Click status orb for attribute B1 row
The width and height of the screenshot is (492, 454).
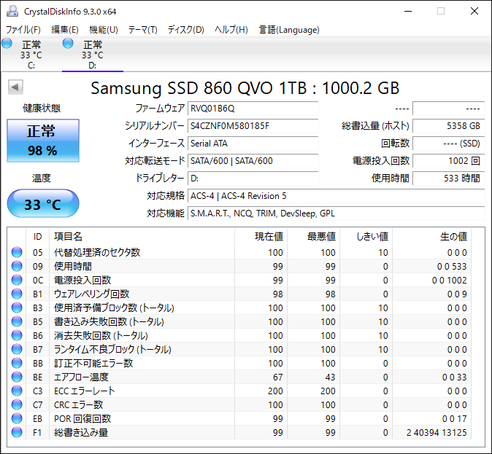[x=17, y=294]
